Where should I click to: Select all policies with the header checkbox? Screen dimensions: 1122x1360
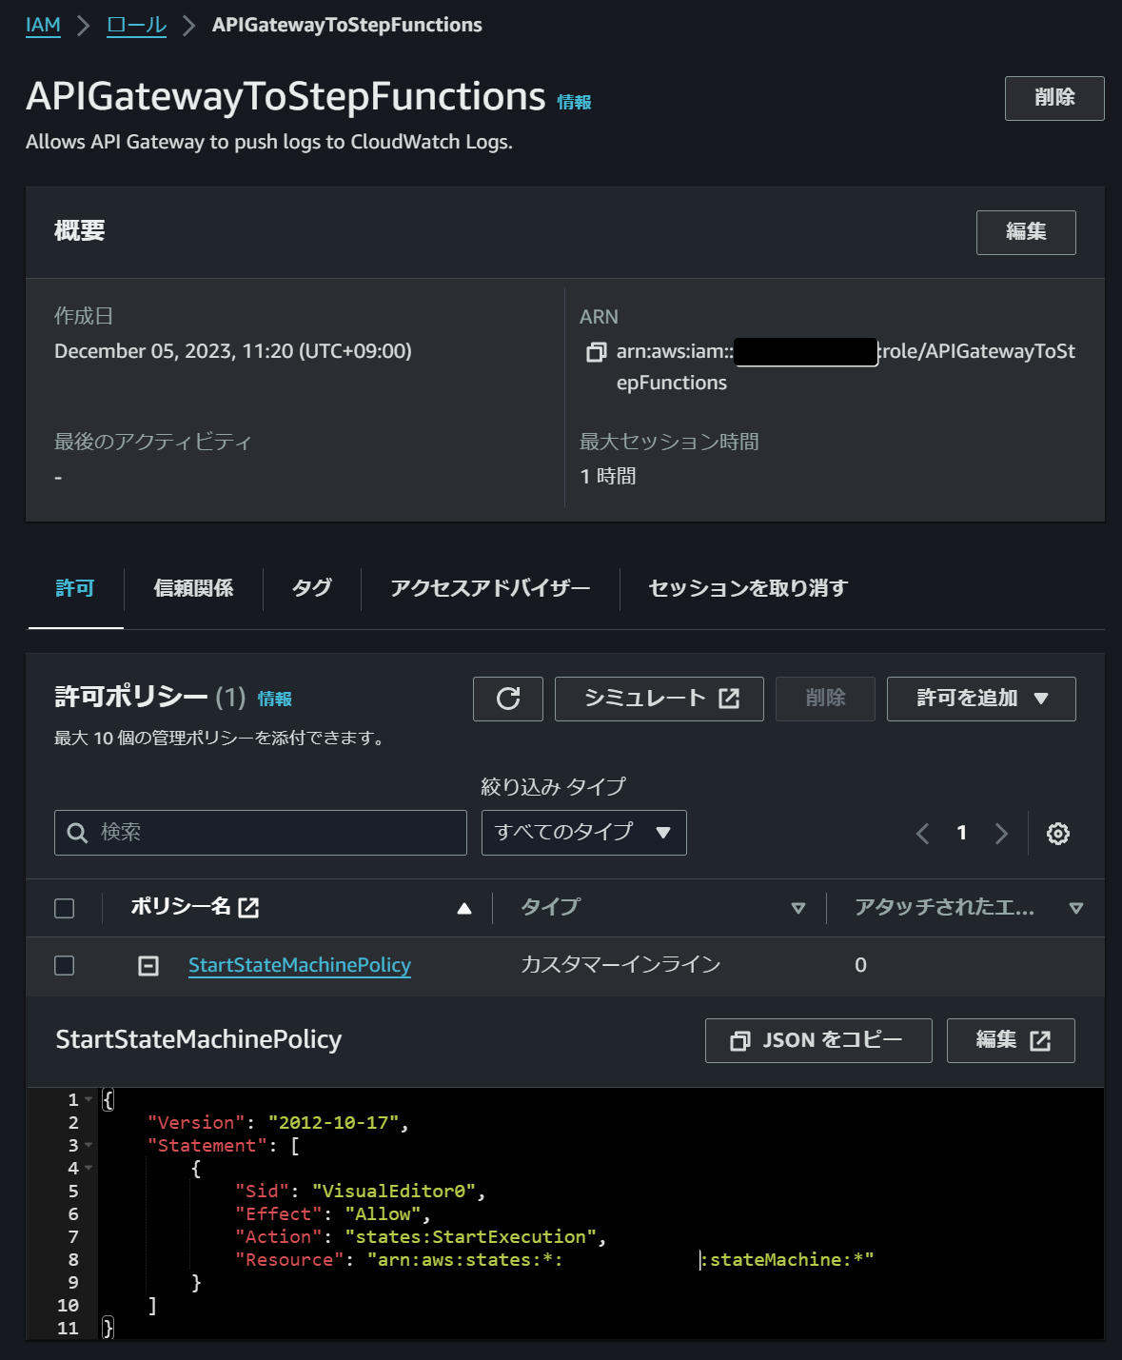(x=65, y=908)
